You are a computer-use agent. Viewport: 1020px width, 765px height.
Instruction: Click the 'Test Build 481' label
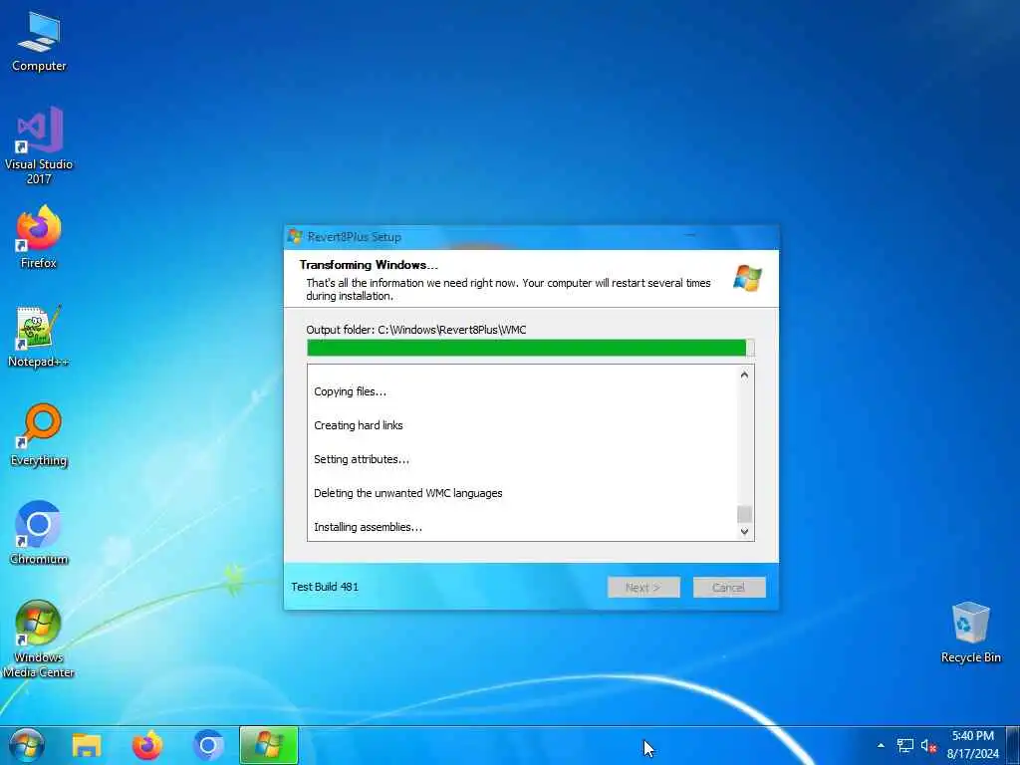(325, 587)
